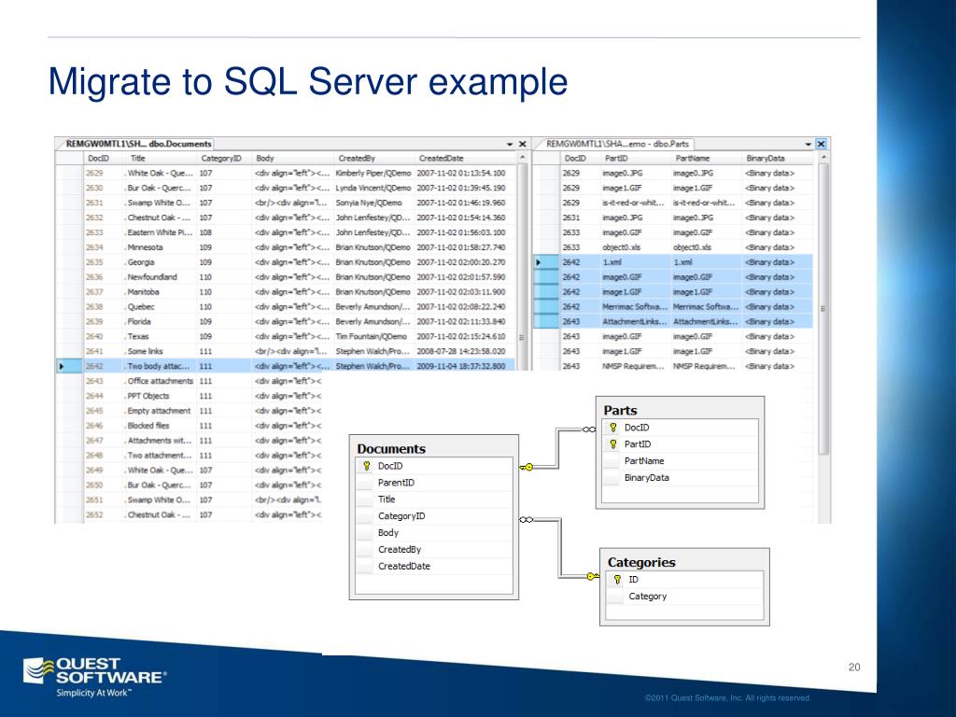Close the dbo.Documents pane

[x=523, y=145]
